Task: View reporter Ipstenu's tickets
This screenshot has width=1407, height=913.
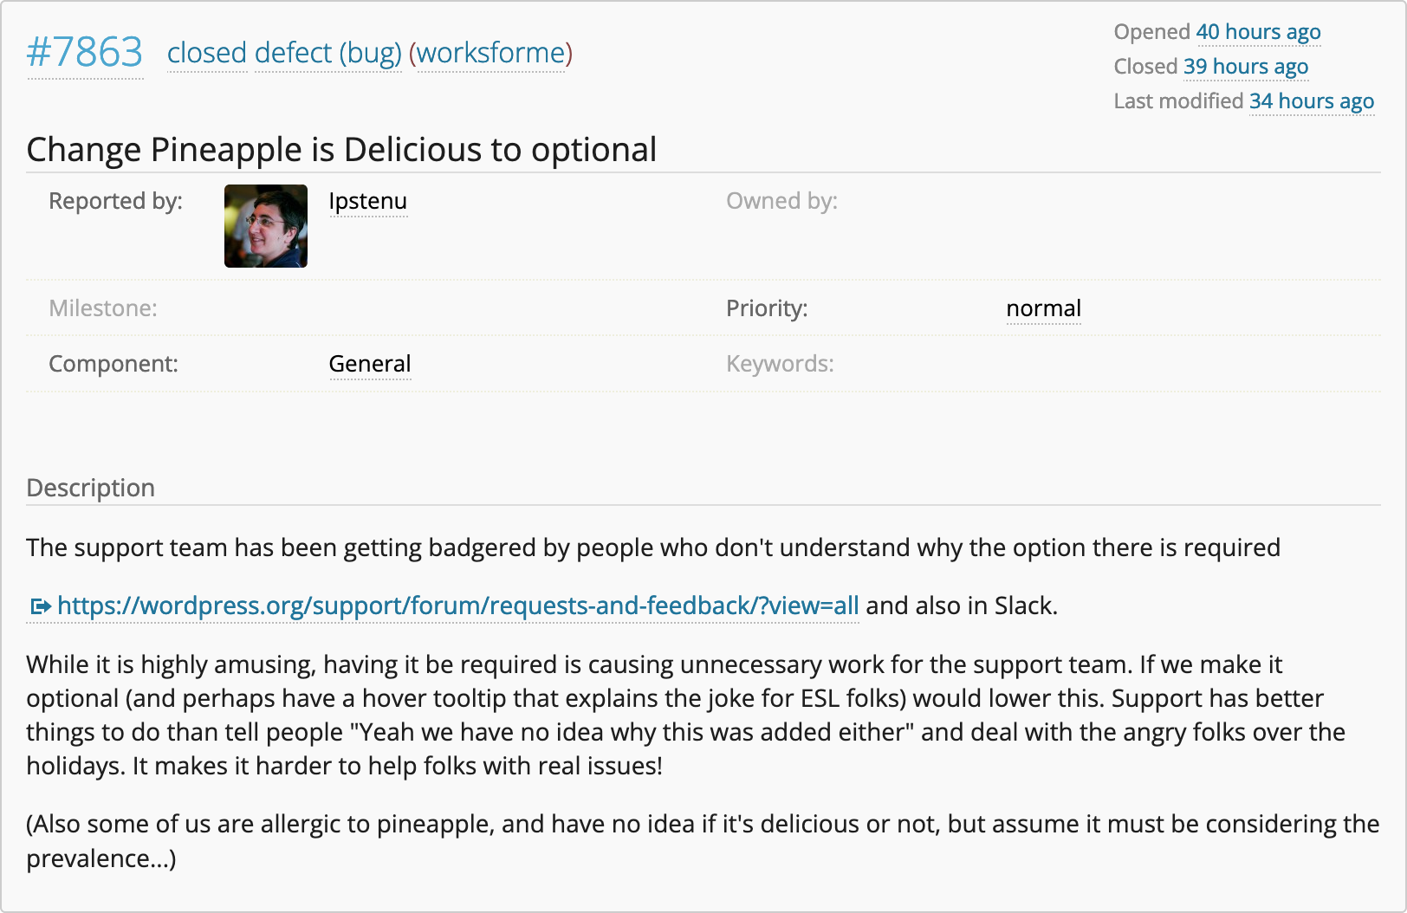Action: (x=368, y=201)
